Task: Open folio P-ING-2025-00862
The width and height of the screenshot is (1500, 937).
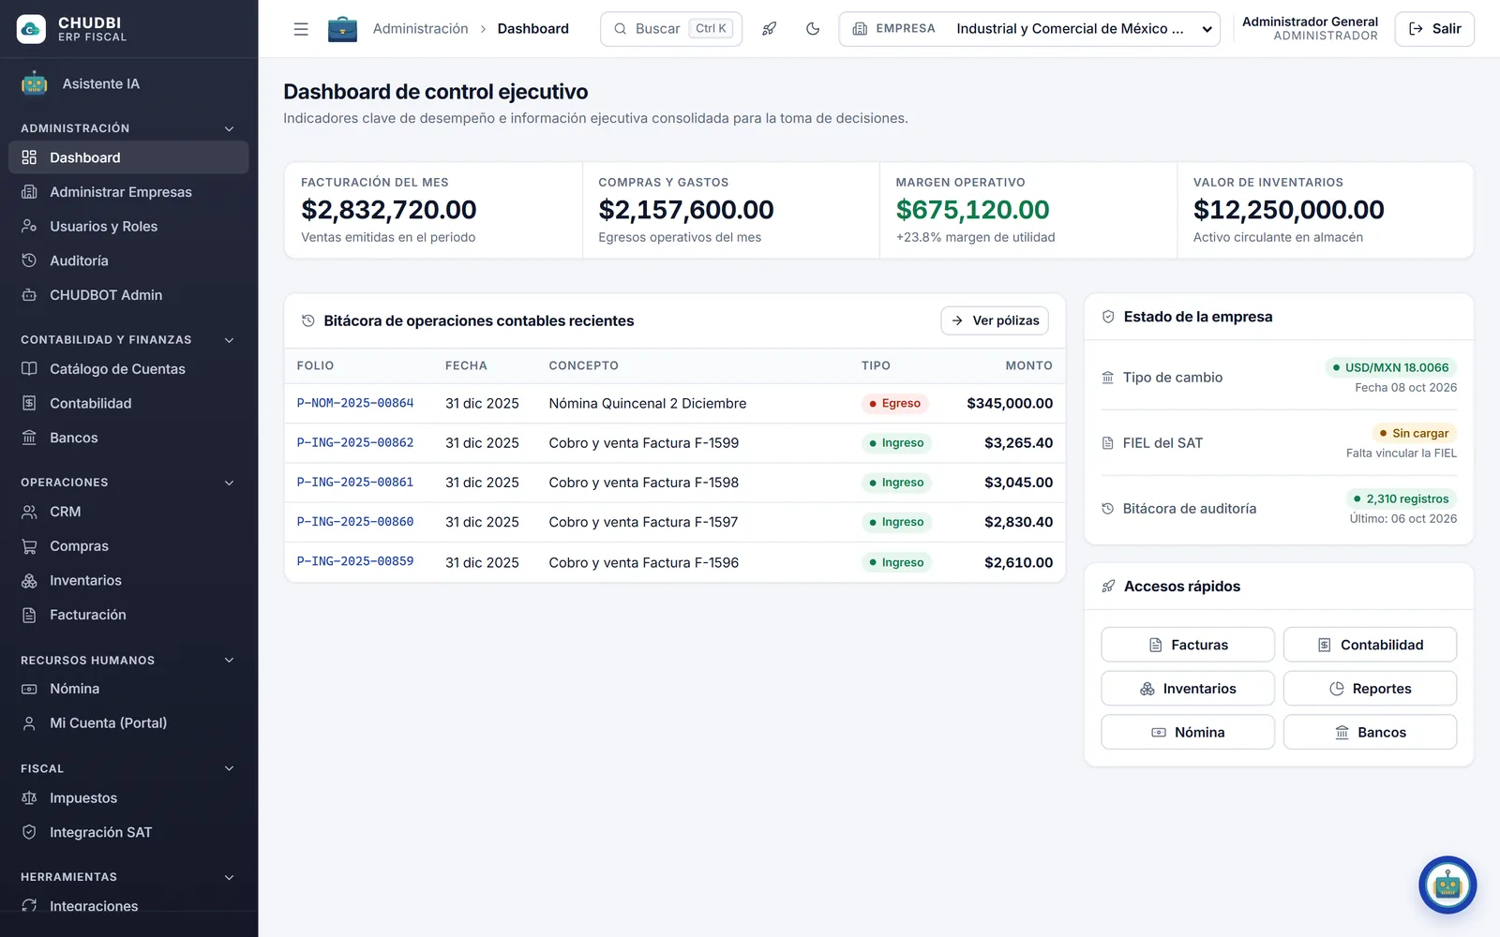Action: point(355,442)
